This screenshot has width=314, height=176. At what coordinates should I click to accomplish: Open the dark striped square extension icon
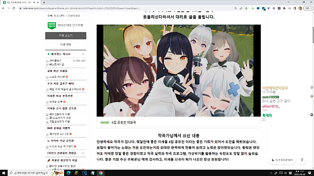coord(279,8)
